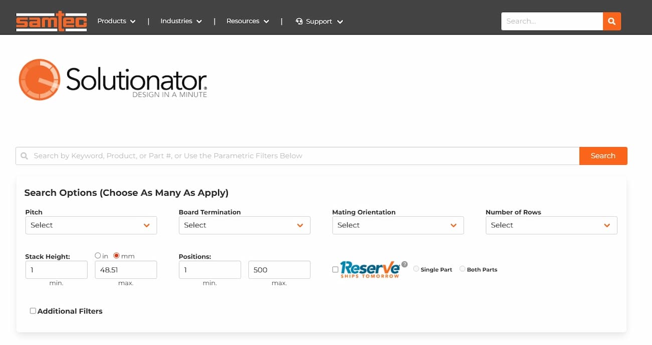This screenshot has width=652, height=345.
Task: Click the Samtec logo
Action: (x=51, y=21)
